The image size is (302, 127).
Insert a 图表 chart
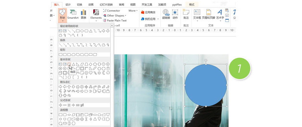84,14
